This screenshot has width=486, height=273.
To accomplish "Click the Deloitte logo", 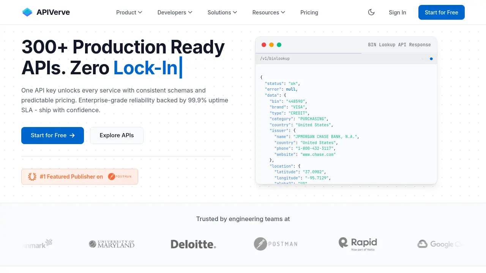I will (x=193, y=244).
